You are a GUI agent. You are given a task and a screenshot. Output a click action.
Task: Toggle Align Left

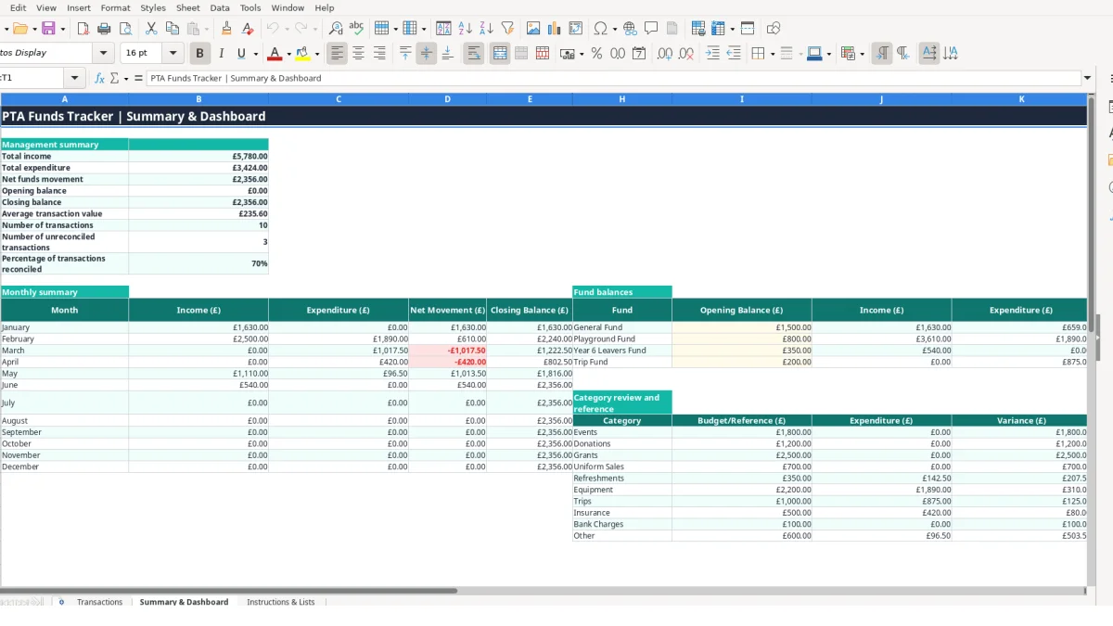pos(337,54)
